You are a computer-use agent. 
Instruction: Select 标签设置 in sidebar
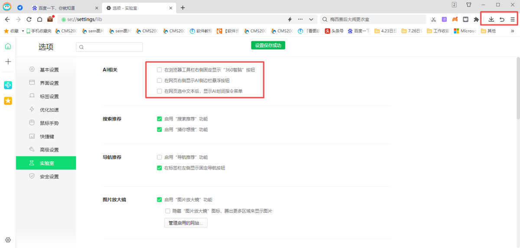[x=46, y=97]
